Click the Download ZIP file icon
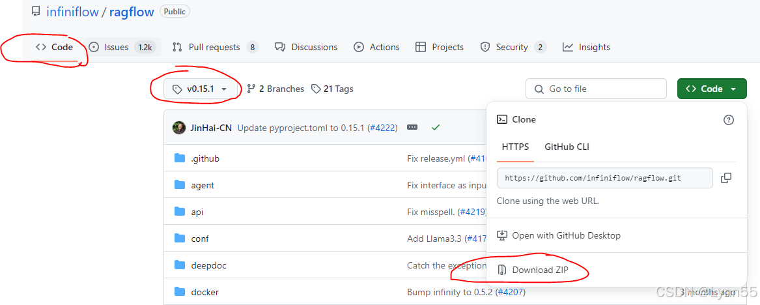The height and width of the screenshot is (305, 760). pos(502,270)
